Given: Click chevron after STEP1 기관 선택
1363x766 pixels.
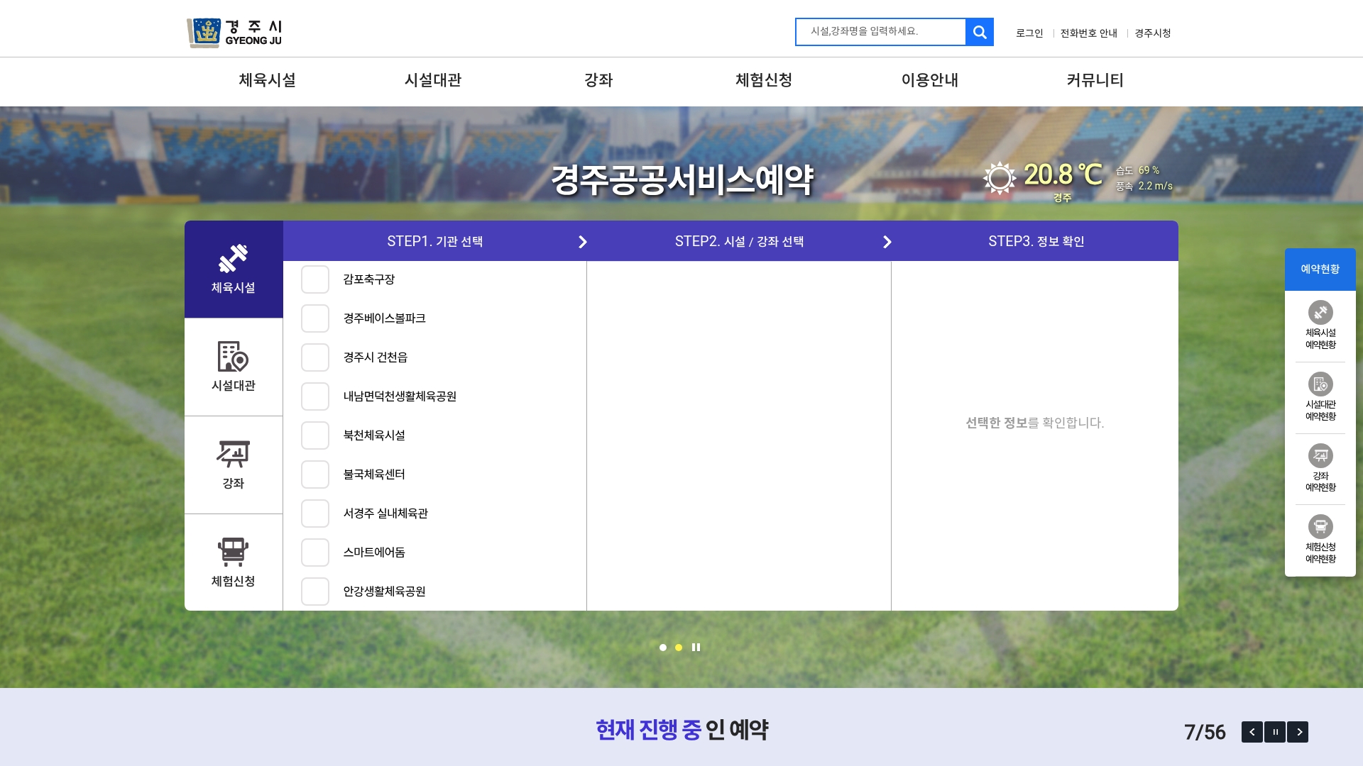Looking at the screenshot, I should click(583, 242).
